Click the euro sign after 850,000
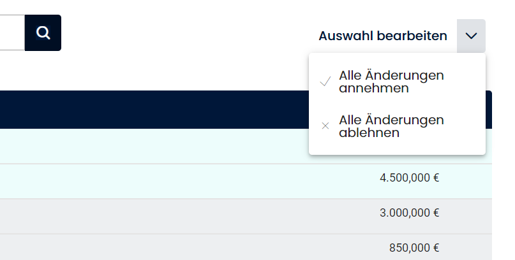This screenshot has height=260, width=515. [436, 248]
